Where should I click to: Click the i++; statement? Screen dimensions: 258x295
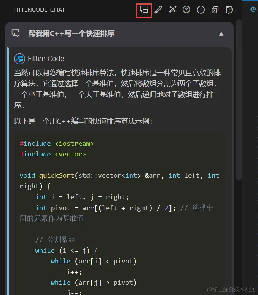74,272
